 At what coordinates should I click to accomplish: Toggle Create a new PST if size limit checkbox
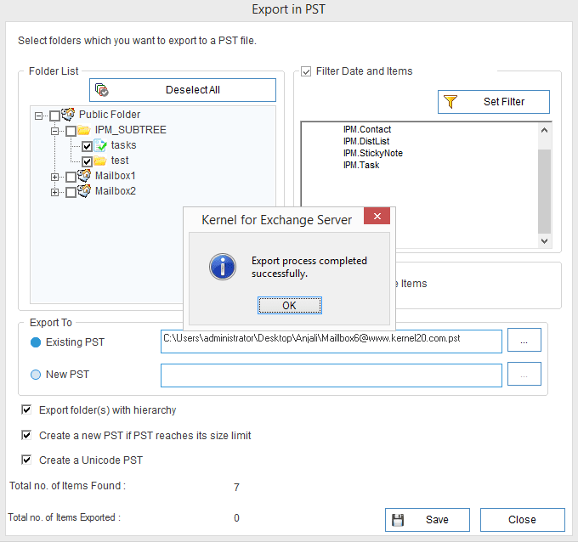pyautogui.click(x=26, y=435)
